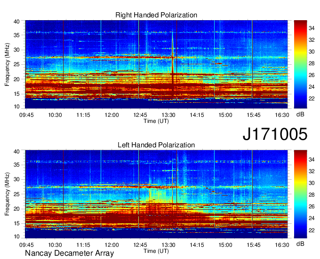Click the 09:45 tick under Left Handed plot
Viewport: 320px width, 259px height.
26,245
